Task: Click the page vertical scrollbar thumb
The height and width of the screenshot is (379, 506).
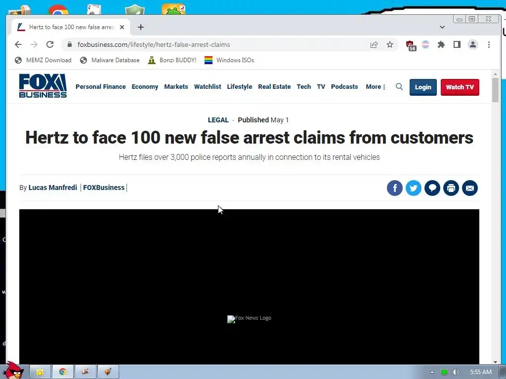Action: coord(495,90)
